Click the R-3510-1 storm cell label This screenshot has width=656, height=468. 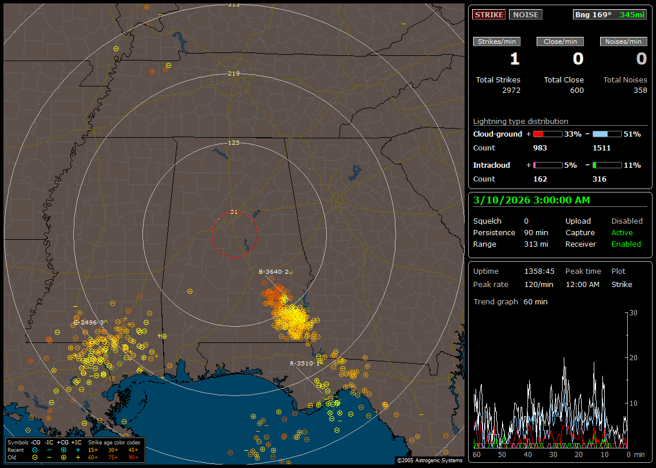[x=304, y=364]
